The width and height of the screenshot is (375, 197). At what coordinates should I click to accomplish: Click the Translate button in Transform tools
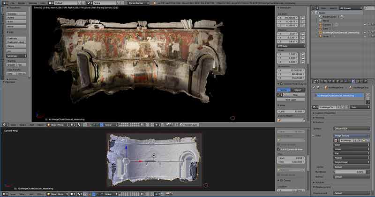[16, 14]
